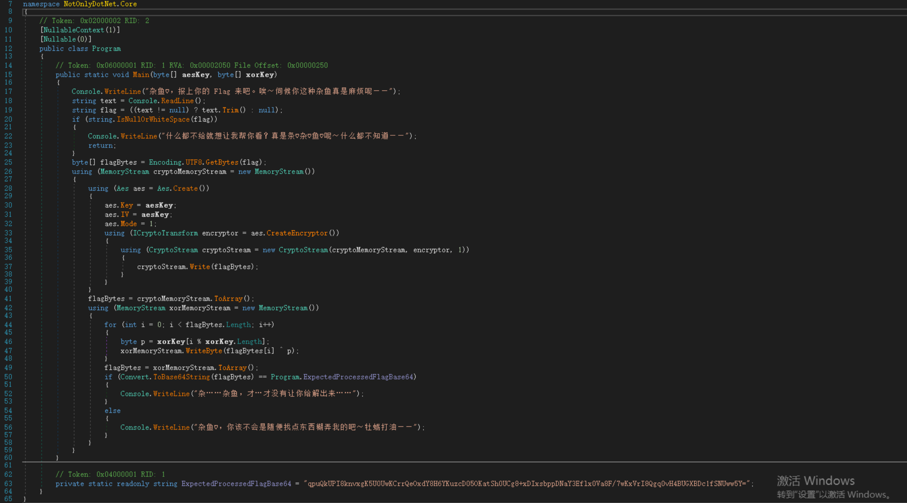Click Program in the class declaration
This screenshot has height=503, width=907.
[106, 49]
